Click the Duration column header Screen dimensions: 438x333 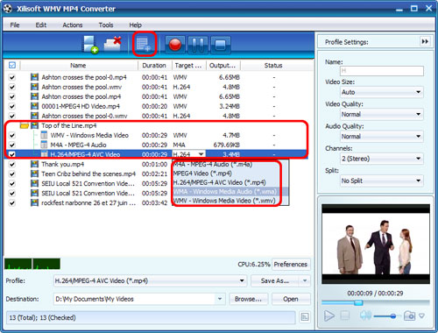[x=154, y=66]
